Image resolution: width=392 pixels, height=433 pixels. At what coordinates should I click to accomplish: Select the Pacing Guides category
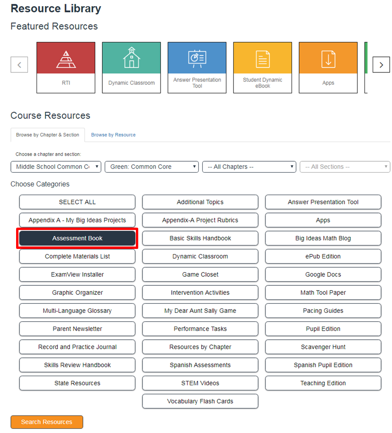point(323,310)
